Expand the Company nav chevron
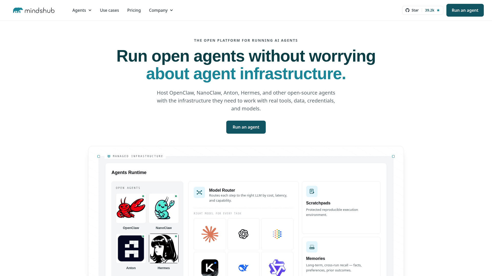The height and width of the screenshot is (276, 492). point(171,10)
